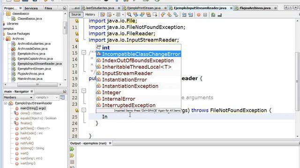Find previous occurrence toolbar icon

coord(135,14)
